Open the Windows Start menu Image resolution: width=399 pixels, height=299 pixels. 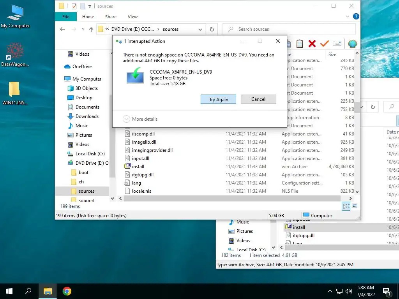[x=9, y=291]
